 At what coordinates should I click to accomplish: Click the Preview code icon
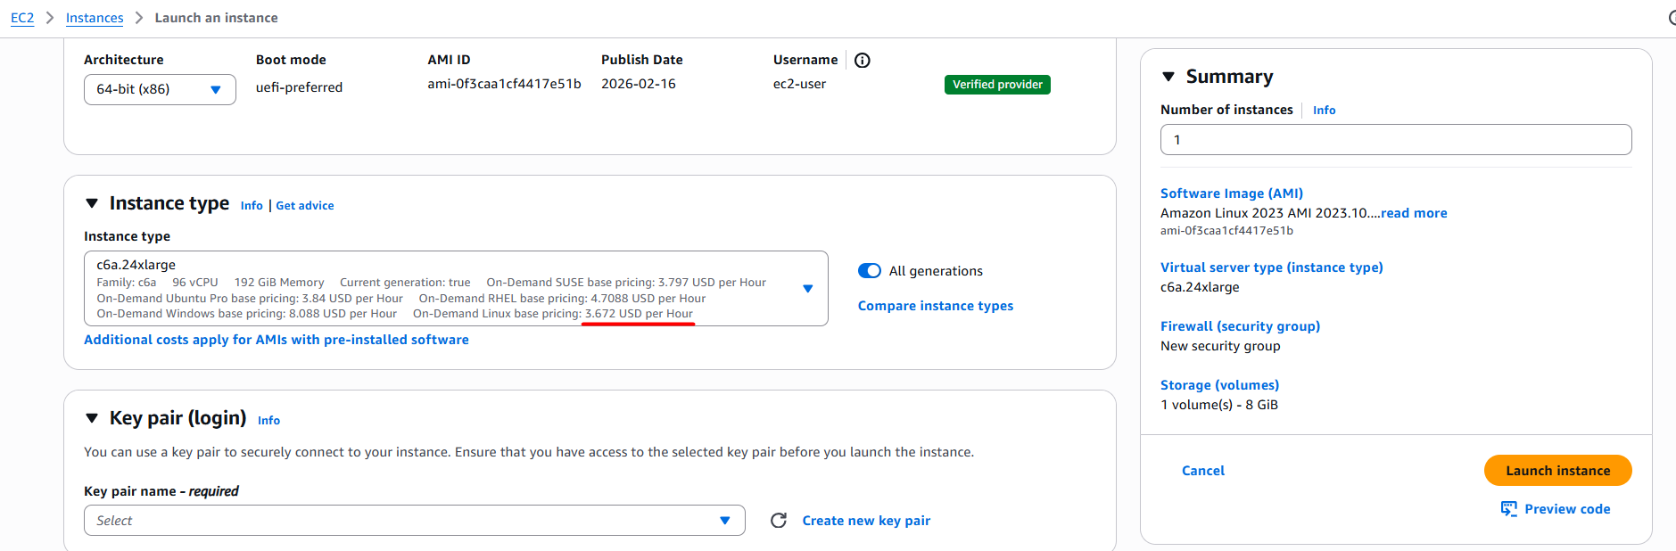(x=1508, y=509)
